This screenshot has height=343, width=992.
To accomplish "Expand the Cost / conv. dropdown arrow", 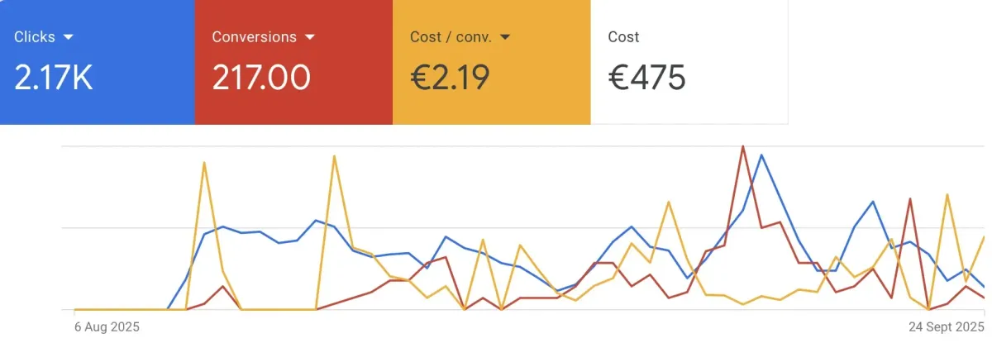I will coord(505,37).
